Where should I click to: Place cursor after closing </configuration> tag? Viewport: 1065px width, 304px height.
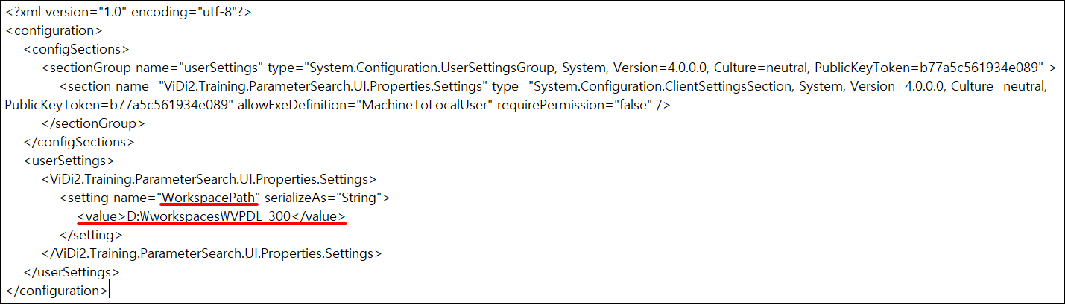click(109, 291)
